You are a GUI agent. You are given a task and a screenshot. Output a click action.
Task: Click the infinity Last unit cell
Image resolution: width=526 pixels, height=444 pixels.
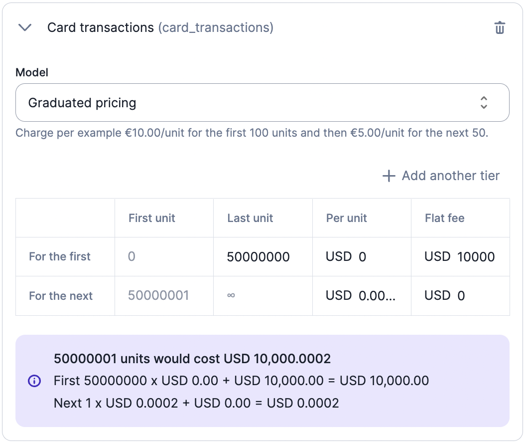point(231,296)
